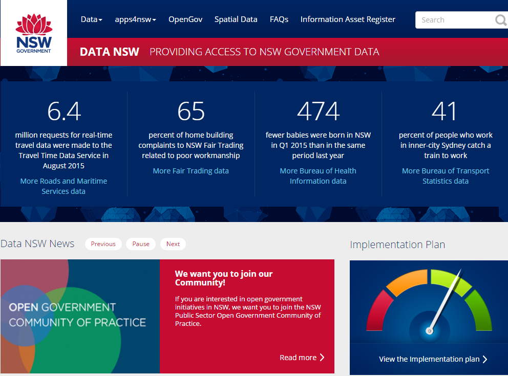Click the Data NSW News heading

tap(37, 244)
